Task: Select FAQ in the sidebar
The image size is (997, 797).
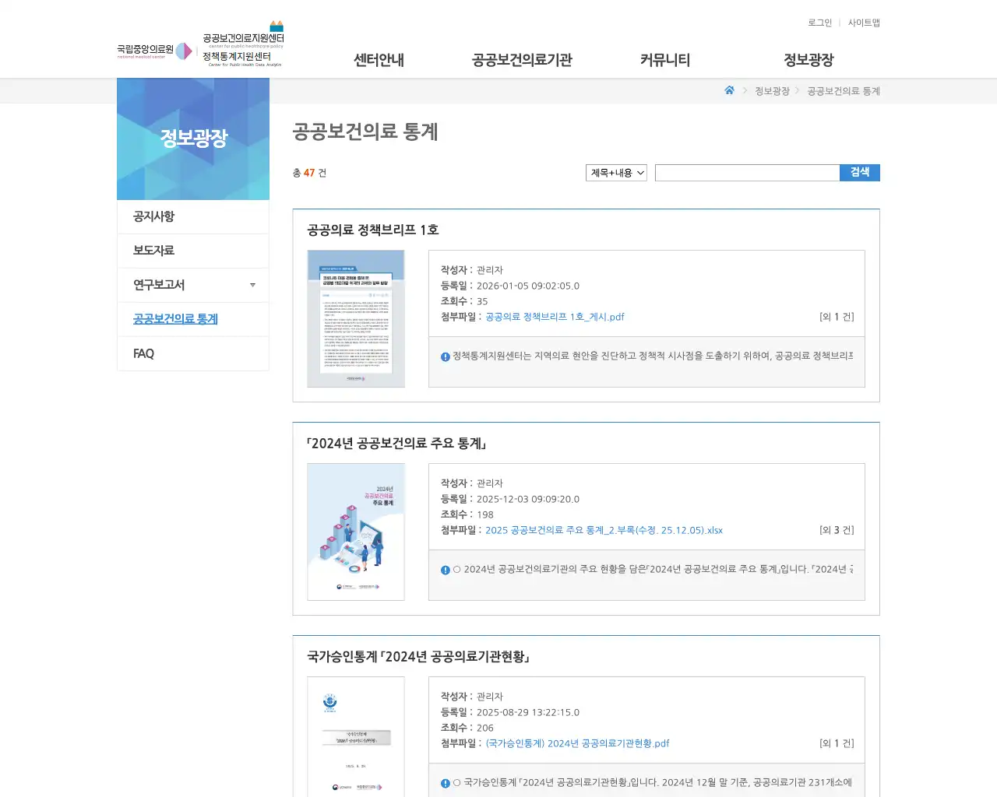Action: [x=143, y=353]
